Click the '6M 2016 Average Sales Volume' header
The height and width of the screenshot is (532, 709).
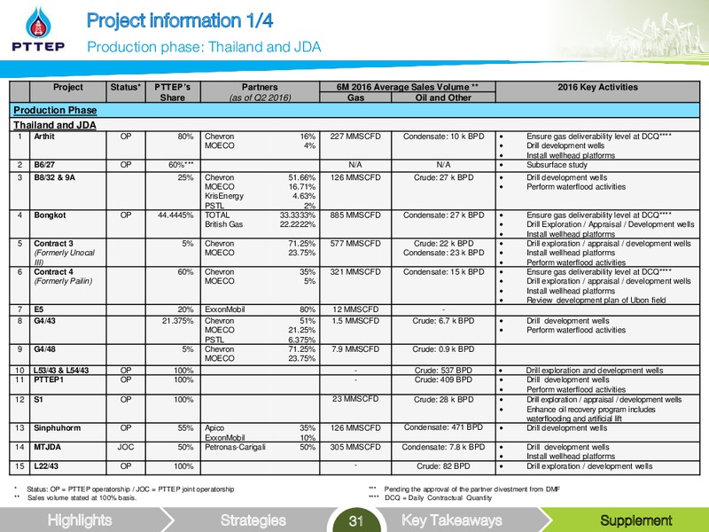(408, 87)
